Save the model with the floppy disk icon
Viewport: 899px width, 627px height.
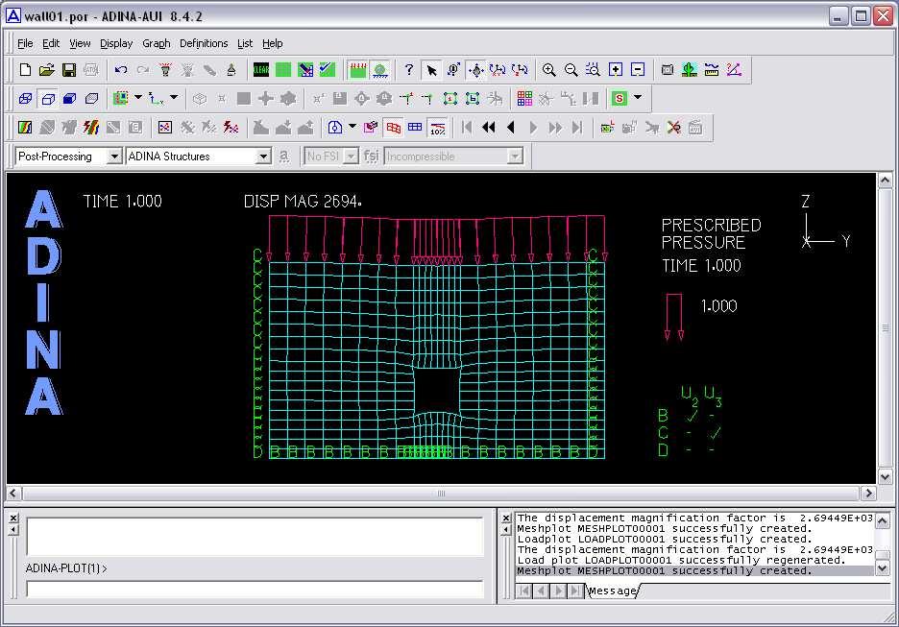[x=69, y=70]
